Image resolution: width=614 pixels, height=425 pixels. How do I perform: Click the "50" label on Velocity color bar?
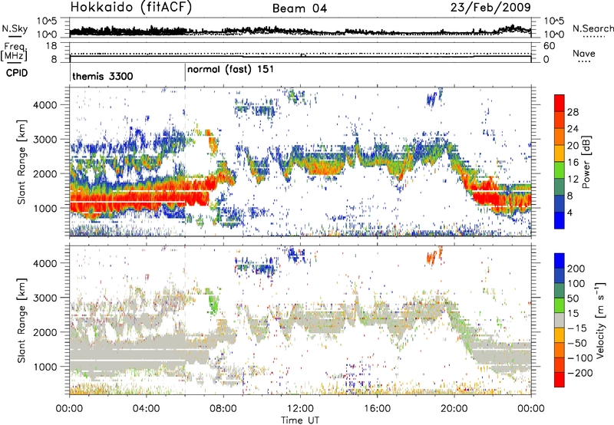coord(573,298)
